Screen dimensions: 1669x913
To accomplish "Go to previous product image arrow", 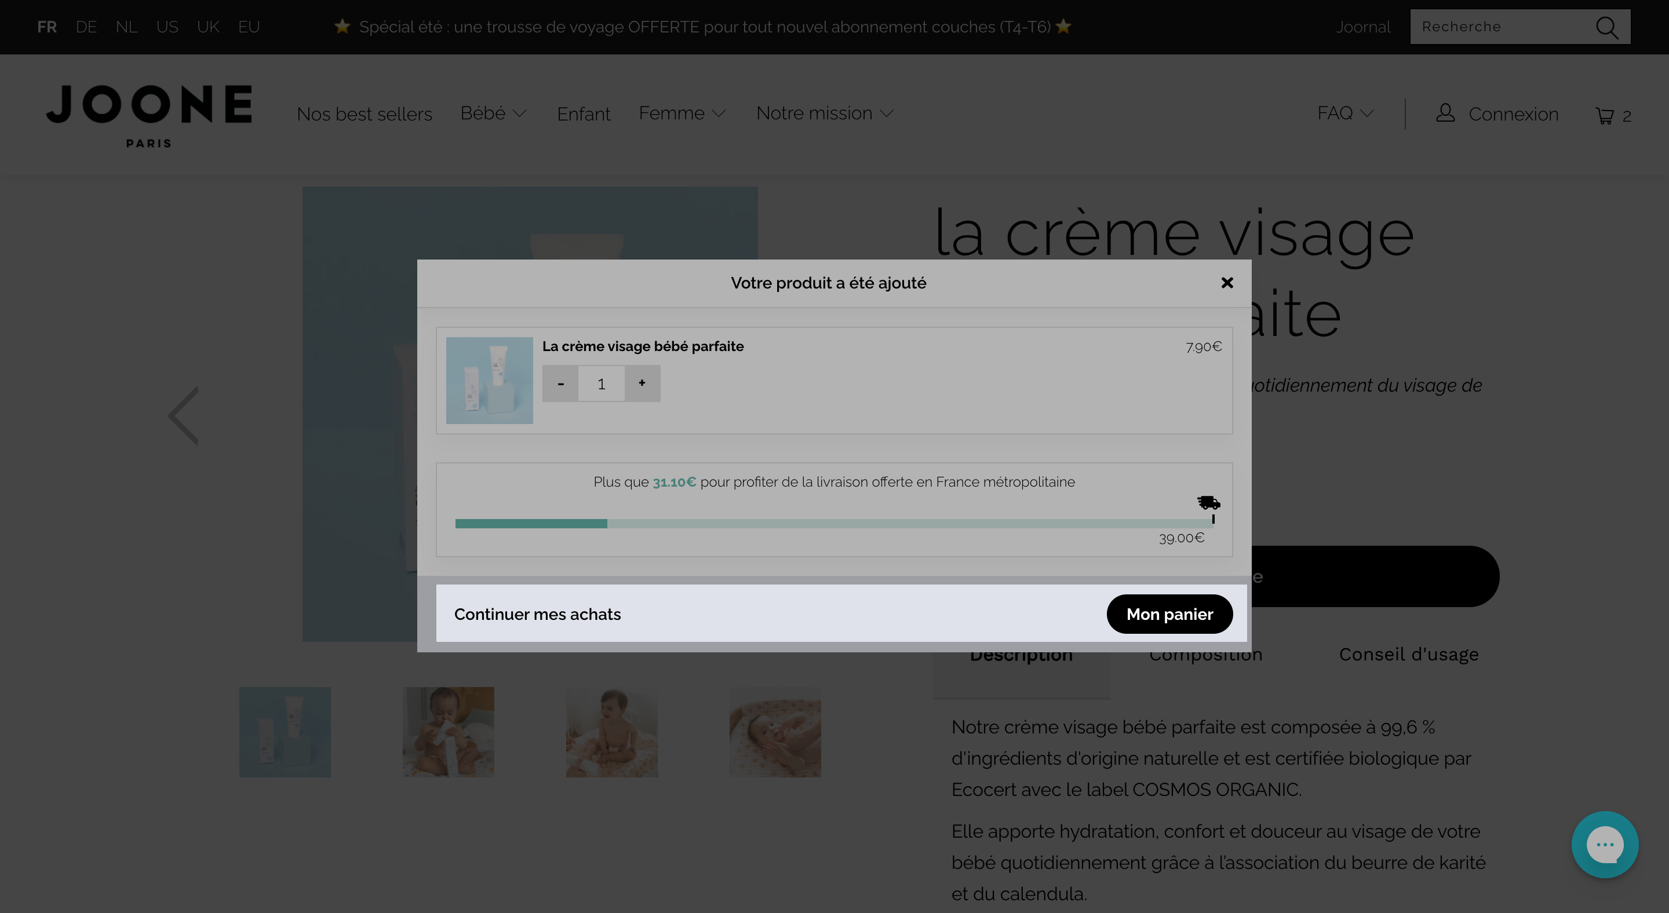I will click(184, 415).
